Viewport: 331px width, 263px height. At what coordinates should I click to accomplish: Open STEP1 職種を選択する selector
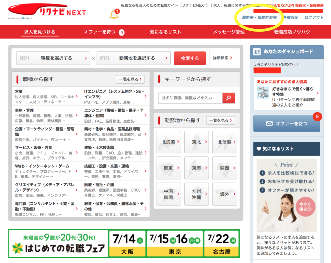(x=53, y=58)
